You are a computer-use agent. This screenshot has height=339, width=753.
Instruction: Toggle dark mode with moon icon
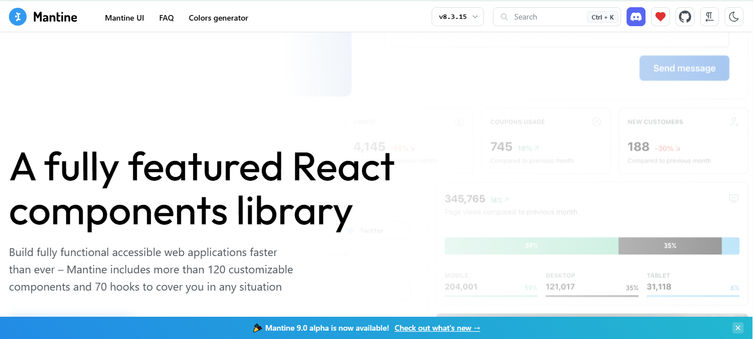pyautogui.click(x=734, y=17)
